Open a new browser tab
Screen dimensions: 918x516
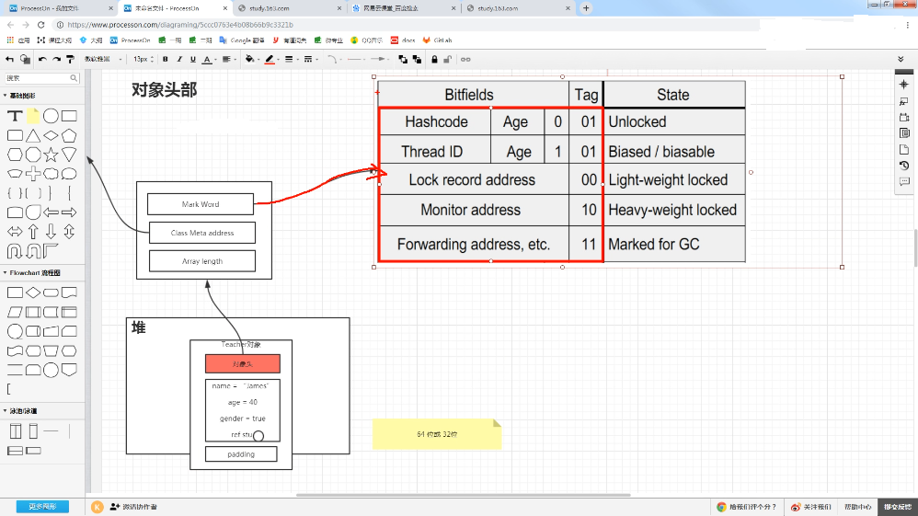(x=586, y=8)
